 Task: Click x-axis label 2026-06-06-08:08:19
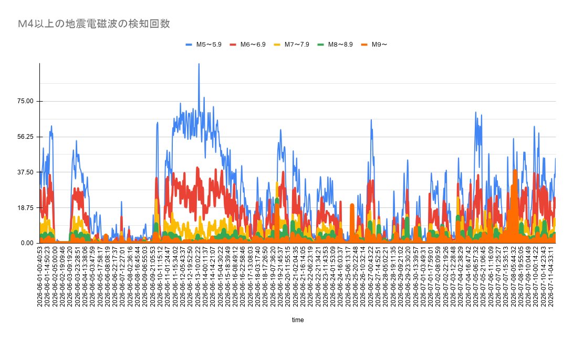coord(108,277)
